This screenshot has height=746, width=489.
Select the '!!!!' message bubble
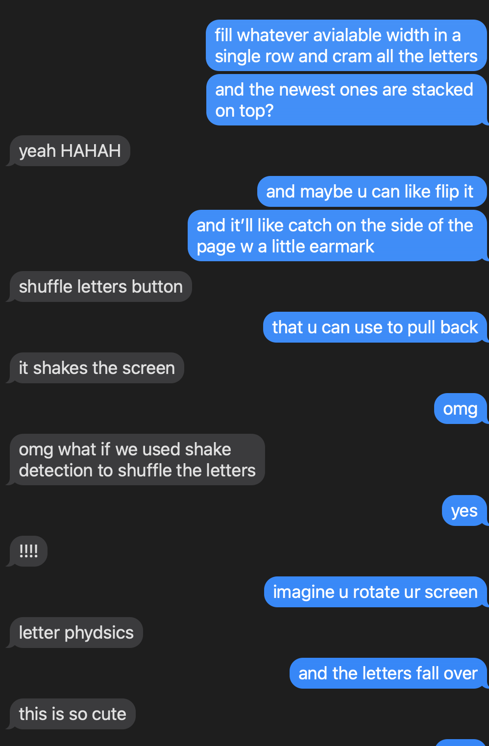click(x=28, y=551)
